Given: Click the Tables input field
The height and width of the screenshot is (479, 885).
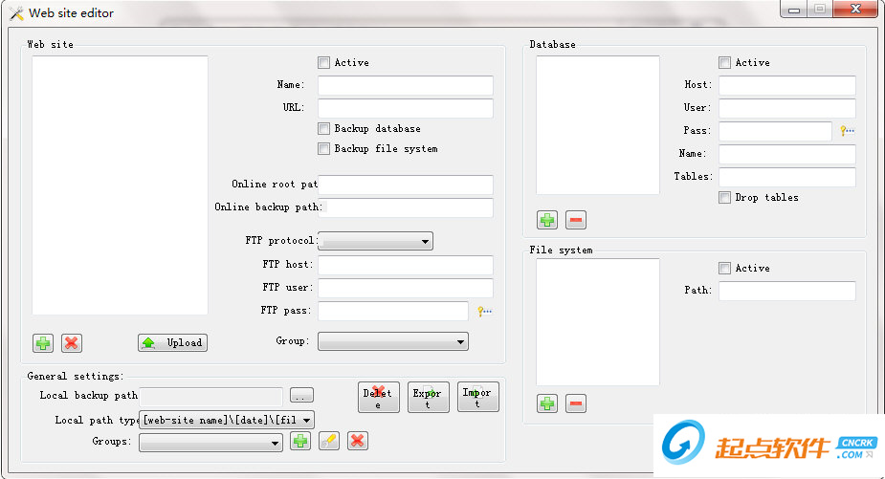Looking at the screenshot, I should tap(786, 177).
